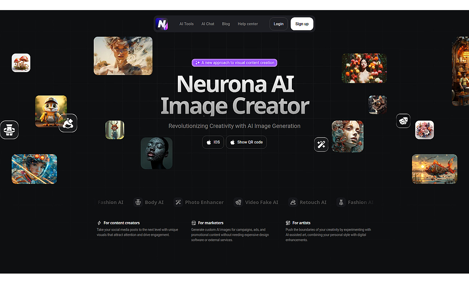This screenshot has width=469, height=284.
Task: Click the Photo Enhancer wand icon
Action: pos(178,202)
